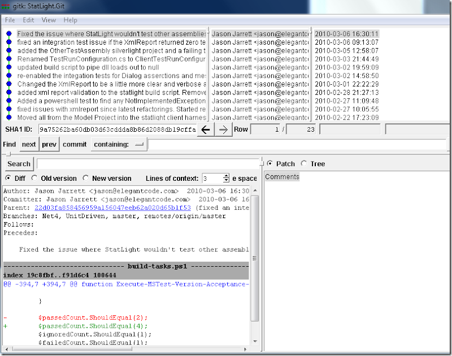Click diff vertical scrollbar up arrow
The height and width of the screenshot is (356, 452).
pos(255,190)
